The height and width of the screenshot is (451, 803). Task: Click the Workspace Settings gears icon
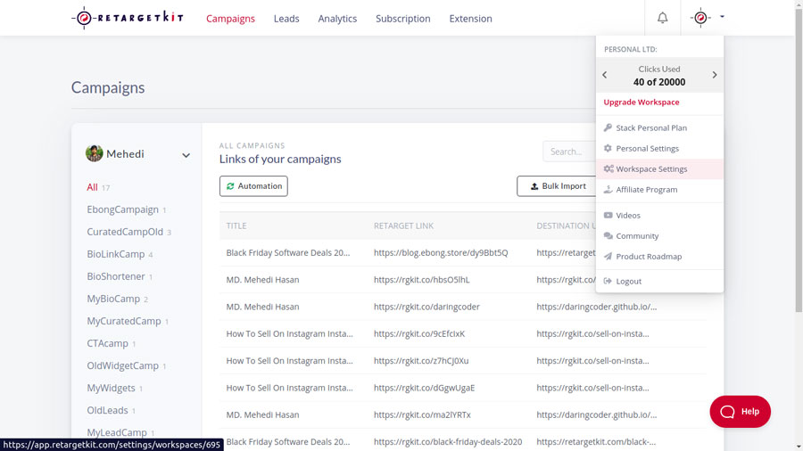click(x=608, y=168)
